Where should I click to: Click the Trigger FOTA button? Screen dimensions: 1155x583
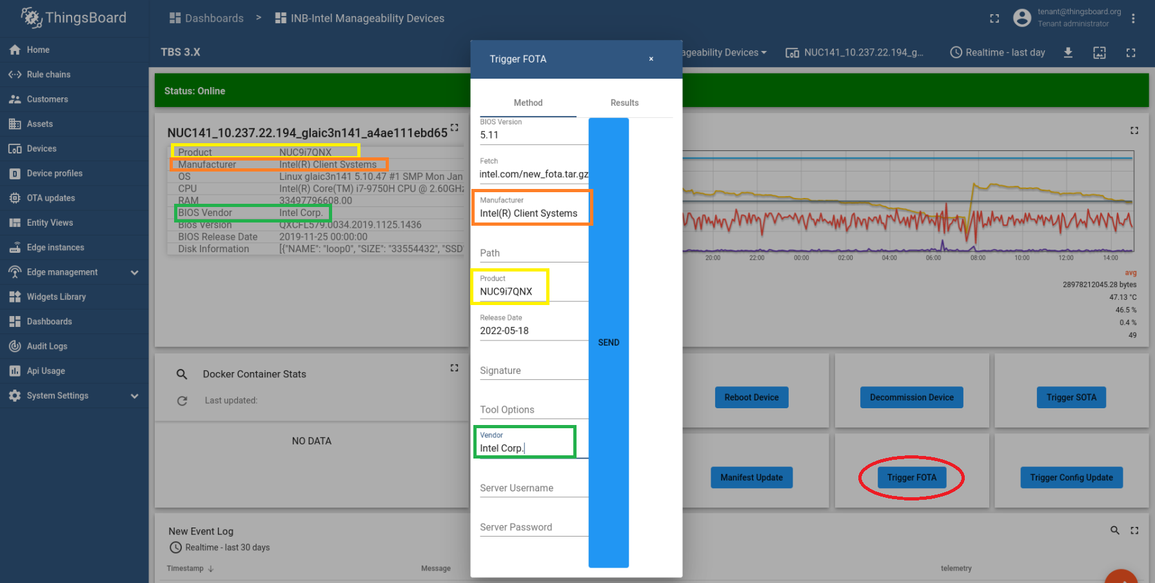click(911, 477)
